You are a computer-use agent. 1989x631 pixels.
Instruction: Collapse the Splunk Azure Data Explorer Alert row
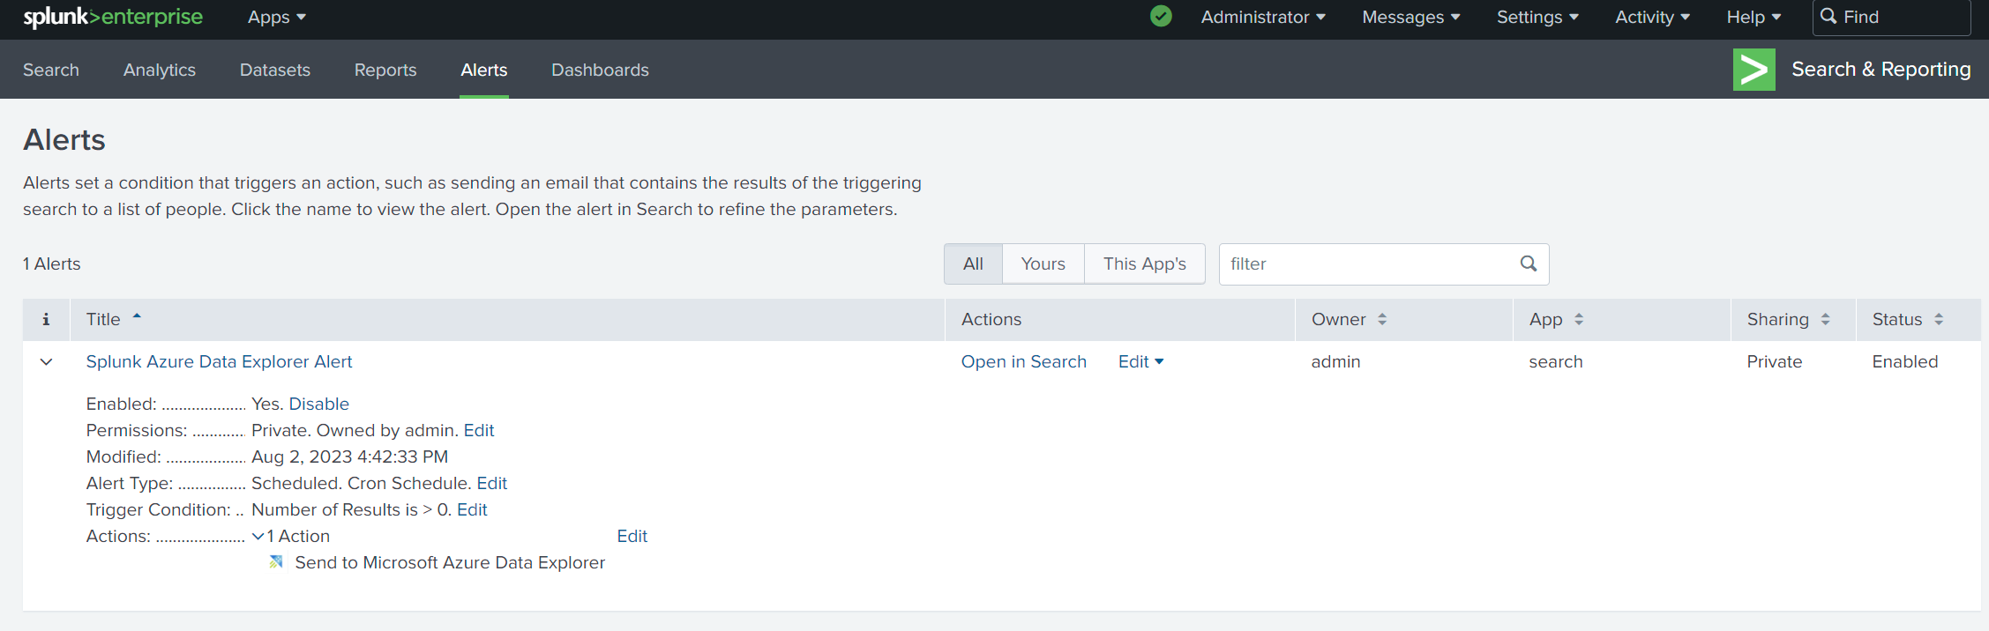point(47,362)
